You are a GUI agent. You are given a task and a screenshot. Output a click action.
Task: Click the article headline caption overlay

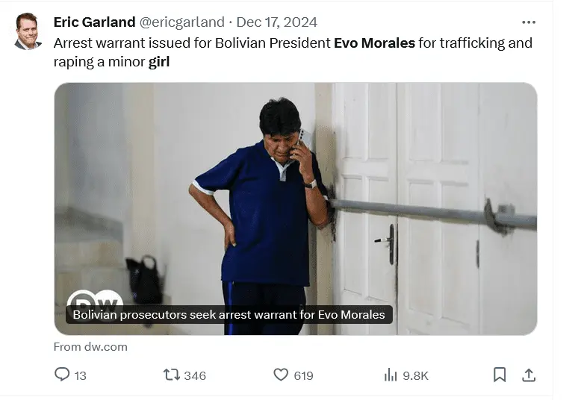tap(229, 315)
